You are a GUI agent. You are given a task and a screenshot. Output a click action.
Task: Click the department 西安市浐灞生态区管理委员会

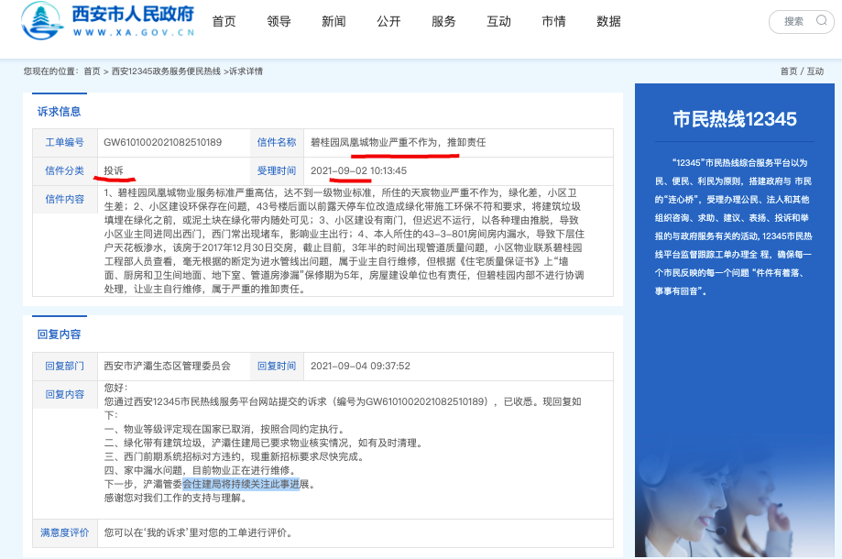coord(167,367)
